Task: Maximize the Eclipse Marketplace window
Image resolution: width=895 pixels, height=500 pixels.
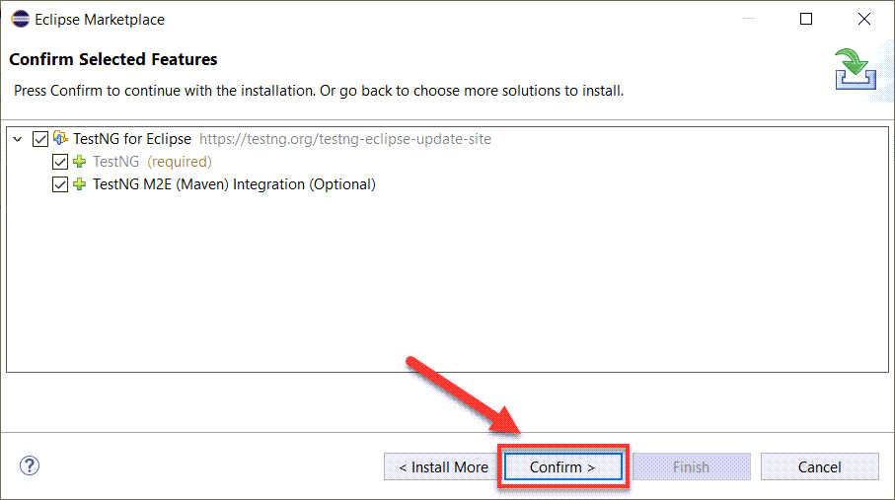Action: (806, 19)
